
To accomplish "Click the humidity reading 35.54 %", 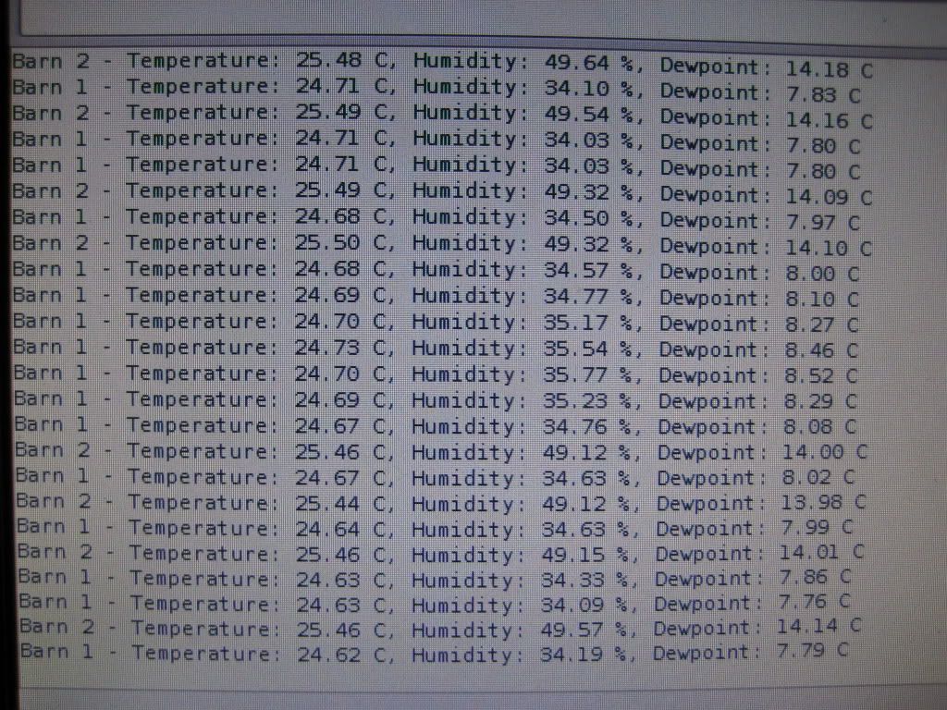I will coord(588,349).
